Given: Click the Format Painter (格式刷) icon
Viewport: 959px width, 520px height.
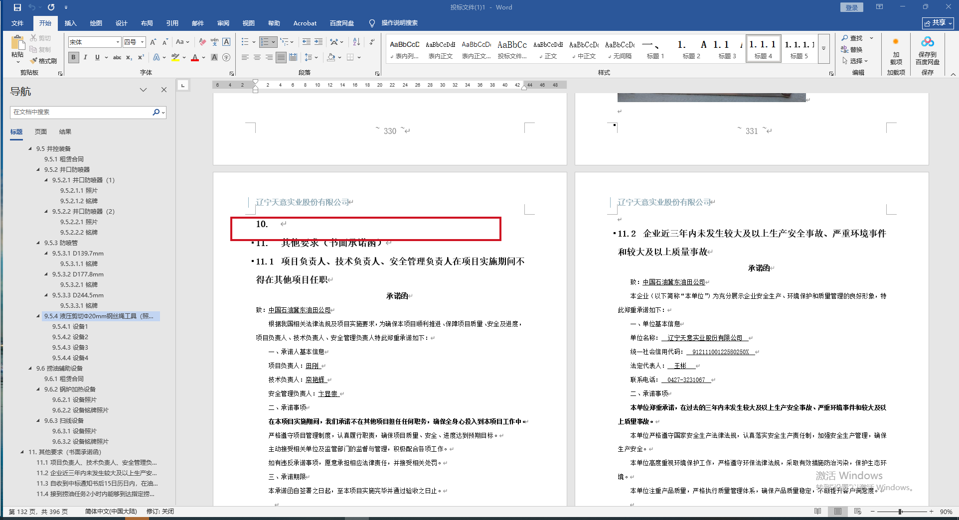Looking at the screenshot, I should click(x=43, y=61).
